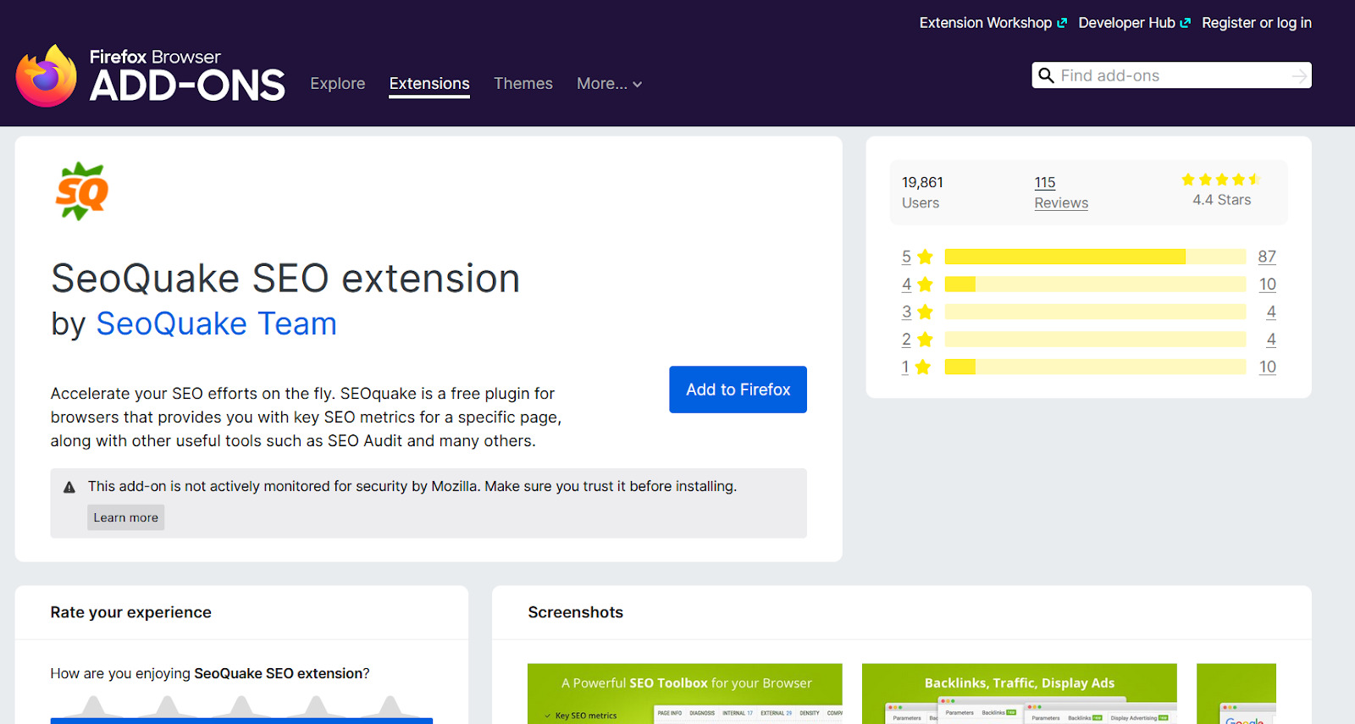This screenshot has height=724, width=1355.
Task: Open the SEO Toolbox screenshot thumbnail
Action: [x=684, y=694]
